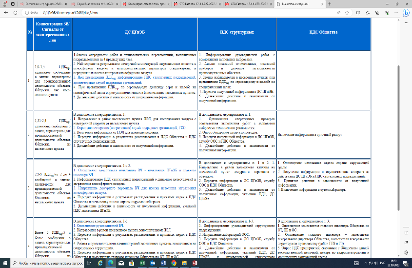The height and width of the screenshot is (268, 412).
Task: Open Settings and more menu
Action: 396,13
